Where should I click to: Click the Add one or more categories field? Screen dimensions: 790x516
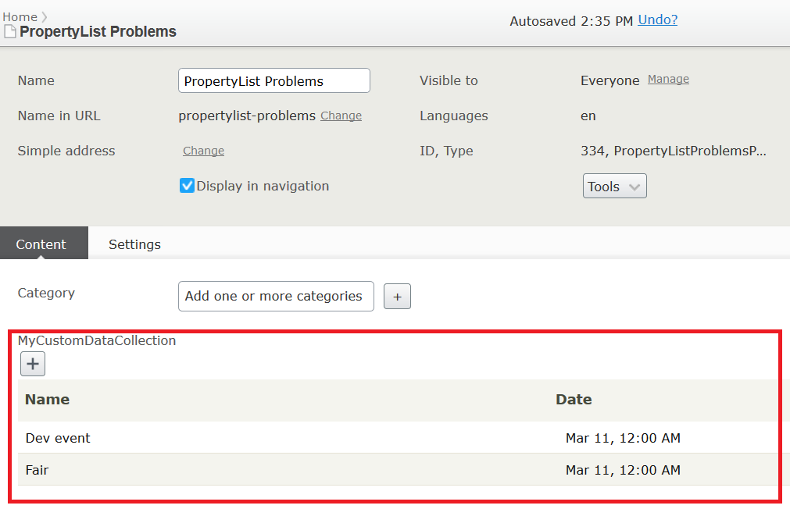275,297
